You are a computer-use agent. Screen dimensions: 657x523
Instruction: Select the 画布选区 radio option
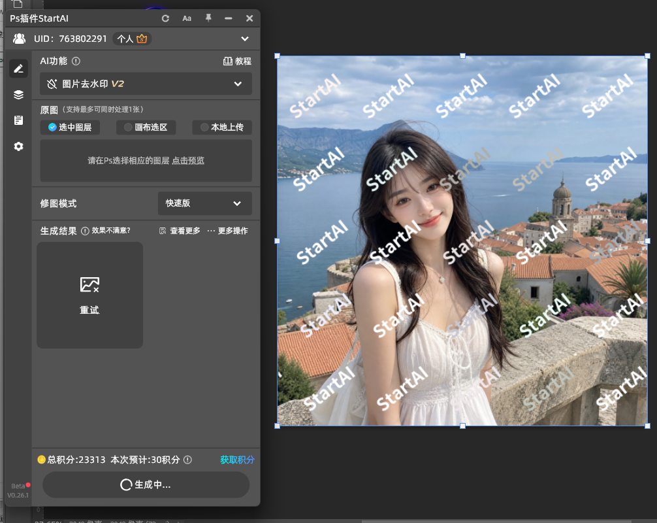click(146, 127)
